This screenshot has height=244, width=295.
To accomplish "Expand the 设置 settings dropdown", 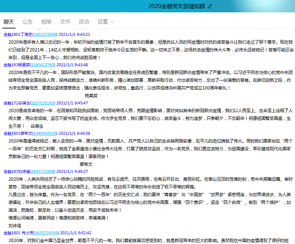I will click(105, 22).
